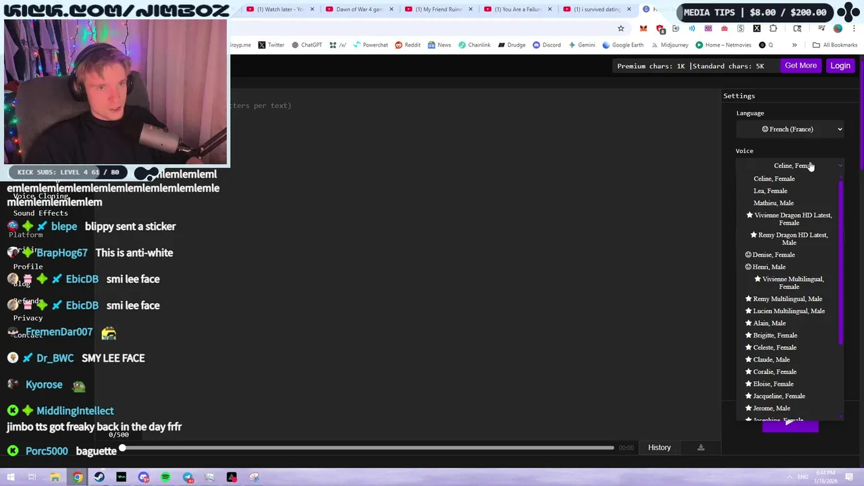
Task: Open Telegram from the taskbar
Action: coord(188,477)
